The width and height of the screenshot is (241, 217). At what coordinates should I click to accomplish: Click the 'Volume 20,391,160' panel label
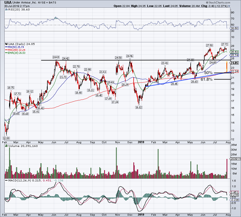23,146
